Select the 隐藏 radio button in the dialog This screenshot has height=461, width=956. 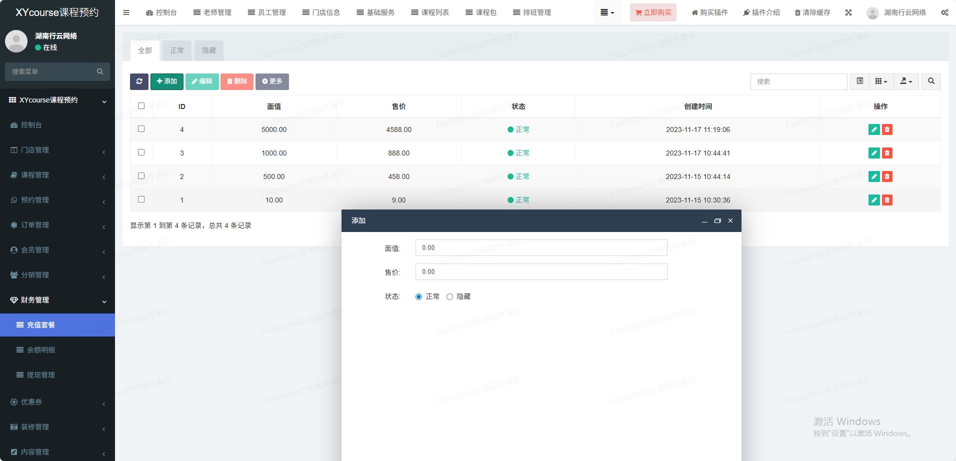[x=449, y=297]
